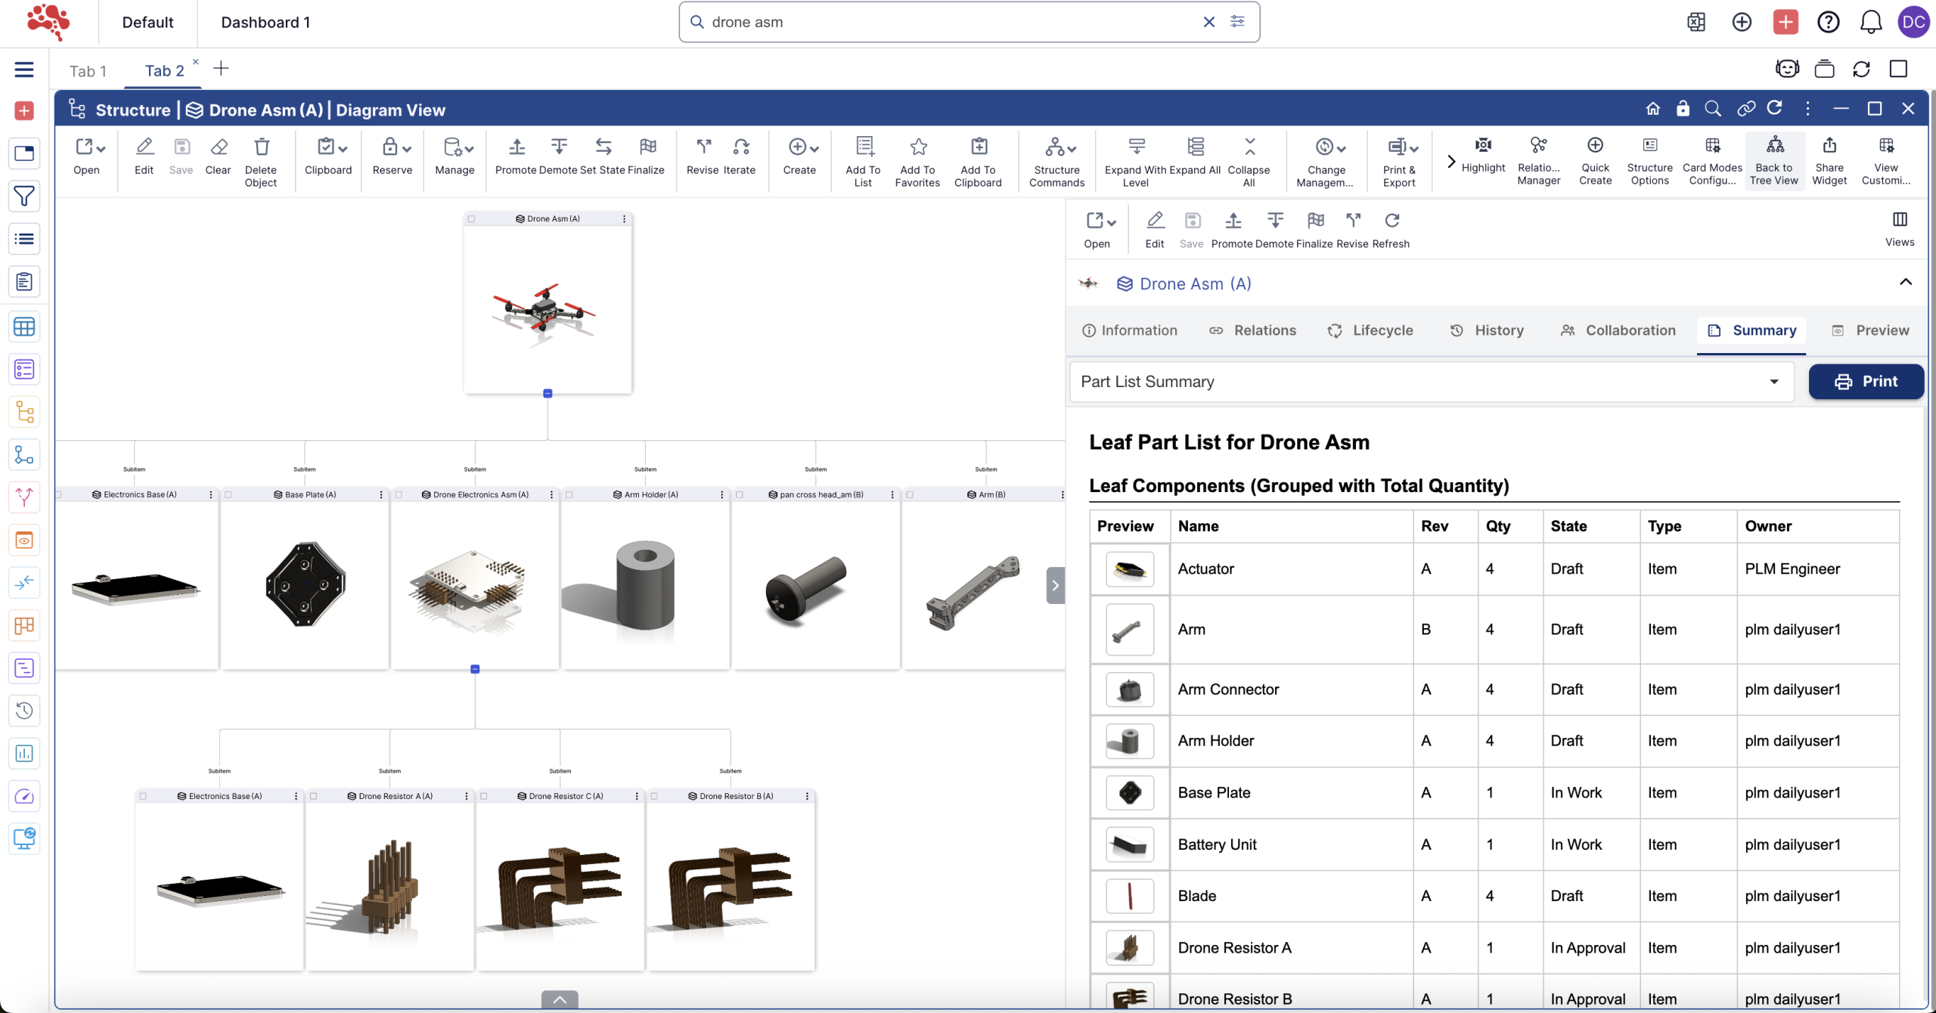Viewport: 1936px width, 1013px height.
Task: Click the Expand All toolbar icon
Action: [1195, 147]
